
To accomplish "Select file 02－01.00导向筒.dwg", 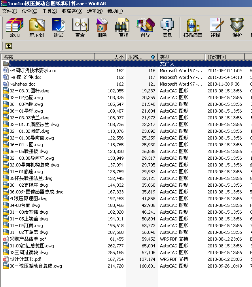I will click(x=32, y=138).
